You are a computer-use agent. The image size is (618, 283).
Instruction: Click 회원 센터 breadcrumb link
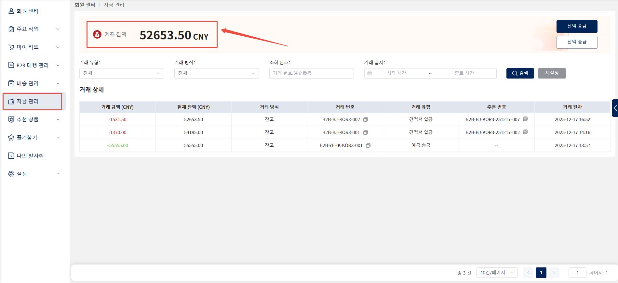(85, 5)
